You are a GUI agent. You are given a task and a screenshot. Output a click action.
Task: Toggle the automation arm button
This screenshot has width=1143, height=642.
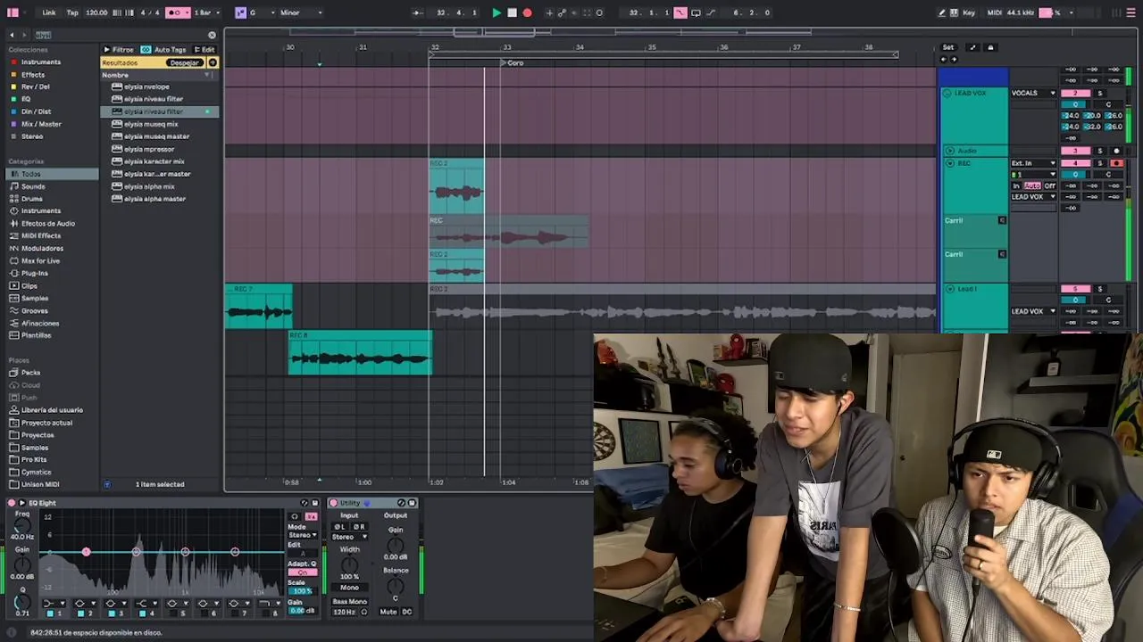coord(562,12)
